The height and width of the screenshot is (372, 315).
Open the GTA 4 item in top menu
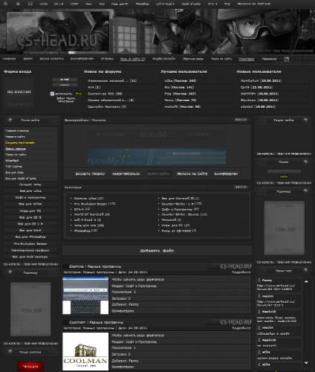[212, 4]
